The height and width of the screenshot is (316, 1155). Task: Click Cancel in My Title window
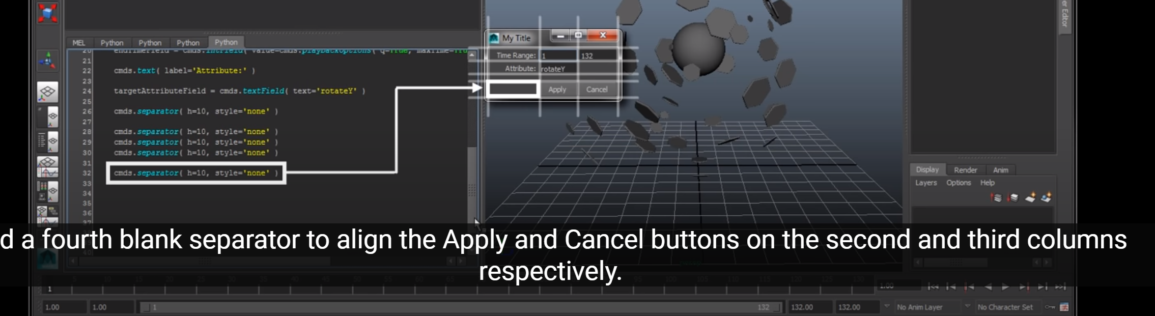[x=597, y=90]
